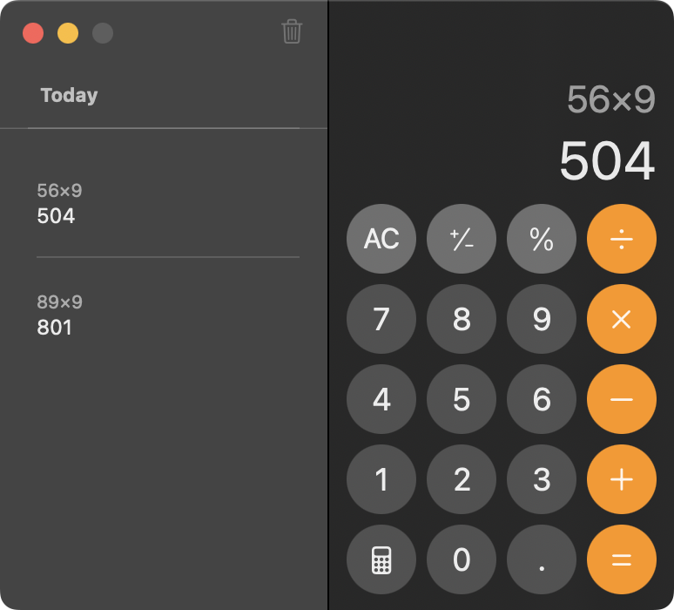Click the trash icon to clear history
This screenshot has width=674, height=610.
(292, 32)
